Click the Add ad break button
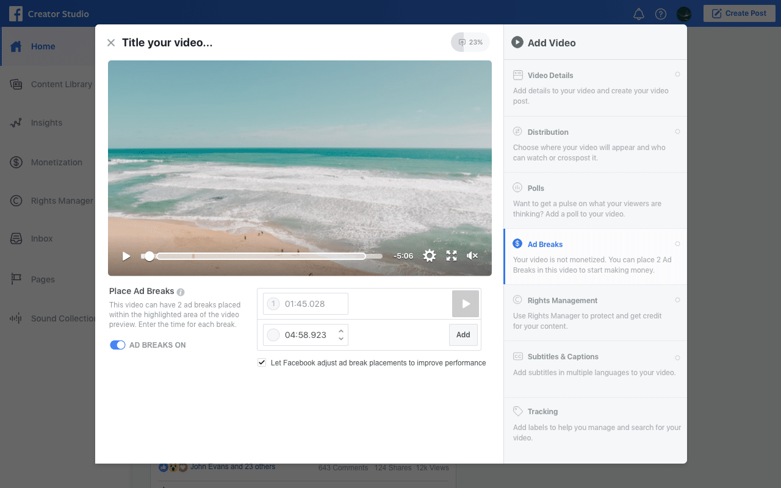 (463, 335)
